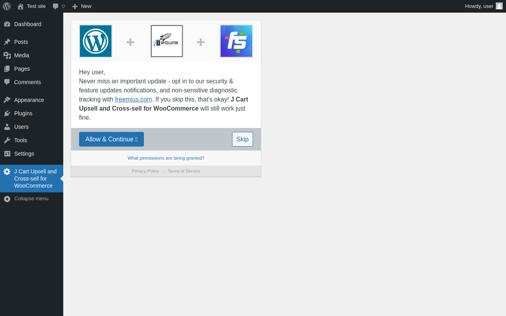The width and height of the screenshot is (506, 316).
Task: Click the Settings sliders icon
Action: (x=7, y=154)
